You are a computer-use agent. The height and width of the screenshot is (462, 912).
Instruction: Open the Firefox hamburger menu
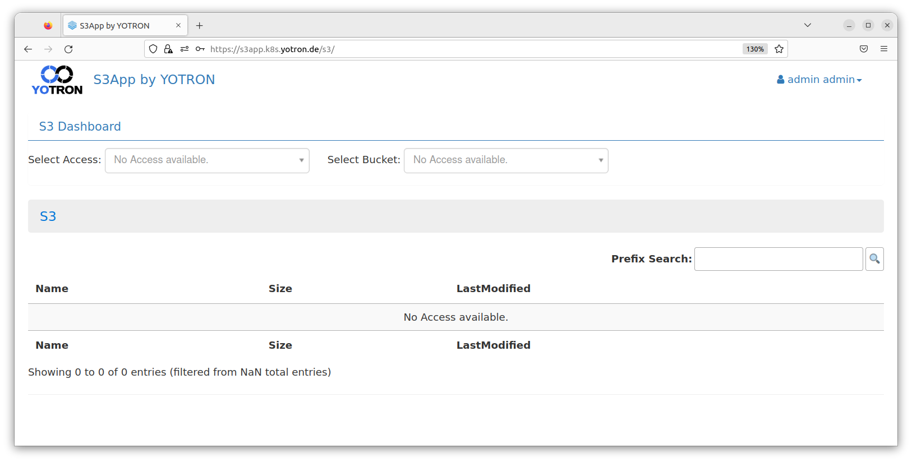click(884, 49)
